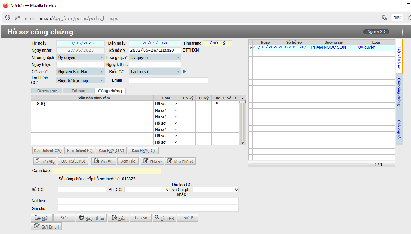Click the row selector arrow in records table
Image resolution: width=411 pixels, height=234 pixels.
(x=251, y=48)
